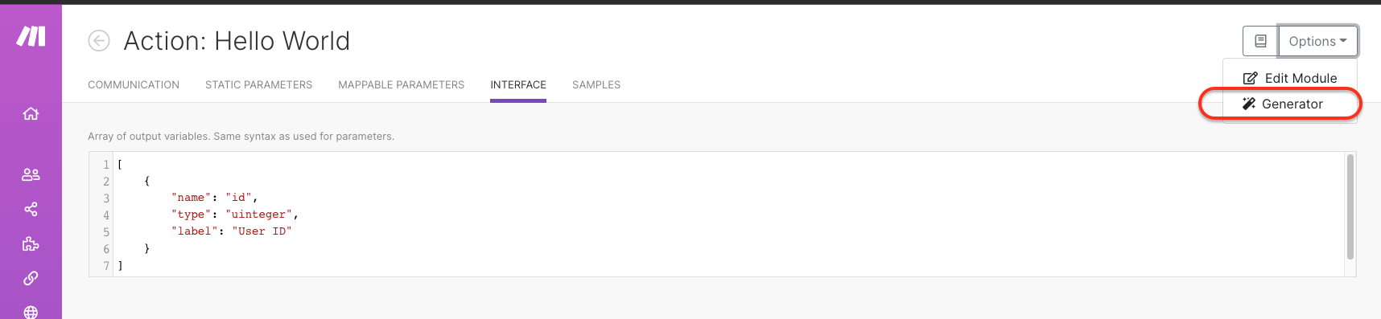Click the line number 1 gutter
Viewport: 1381px width, 319px height.
click(105, 164)
